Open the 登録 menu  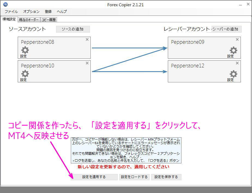point(48,11)
